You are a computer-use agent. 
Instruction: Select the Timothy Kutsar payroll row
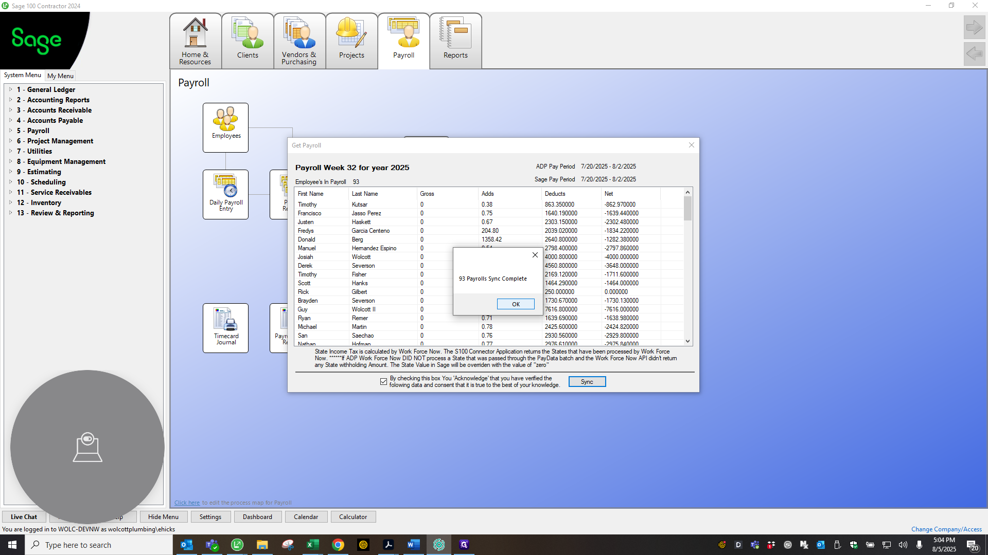pos(489,205)
